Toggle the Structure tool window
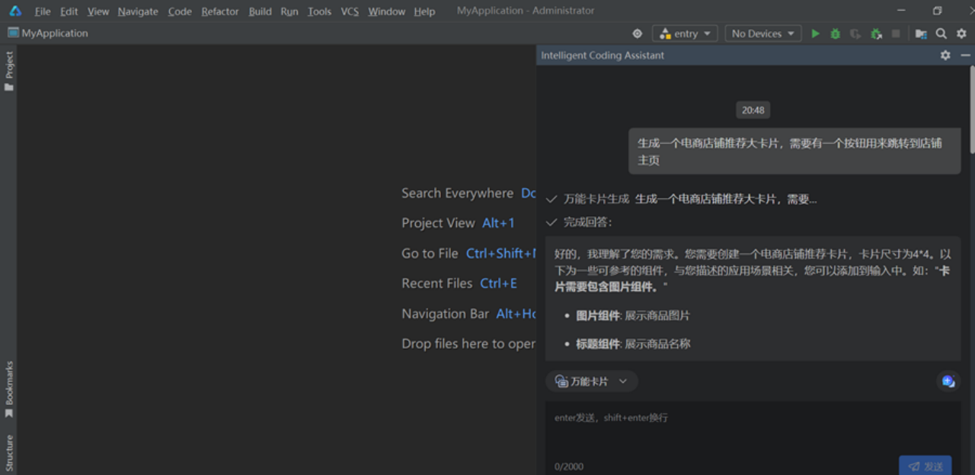This screenshot has height=475, width=975. [x=9, y=453]
